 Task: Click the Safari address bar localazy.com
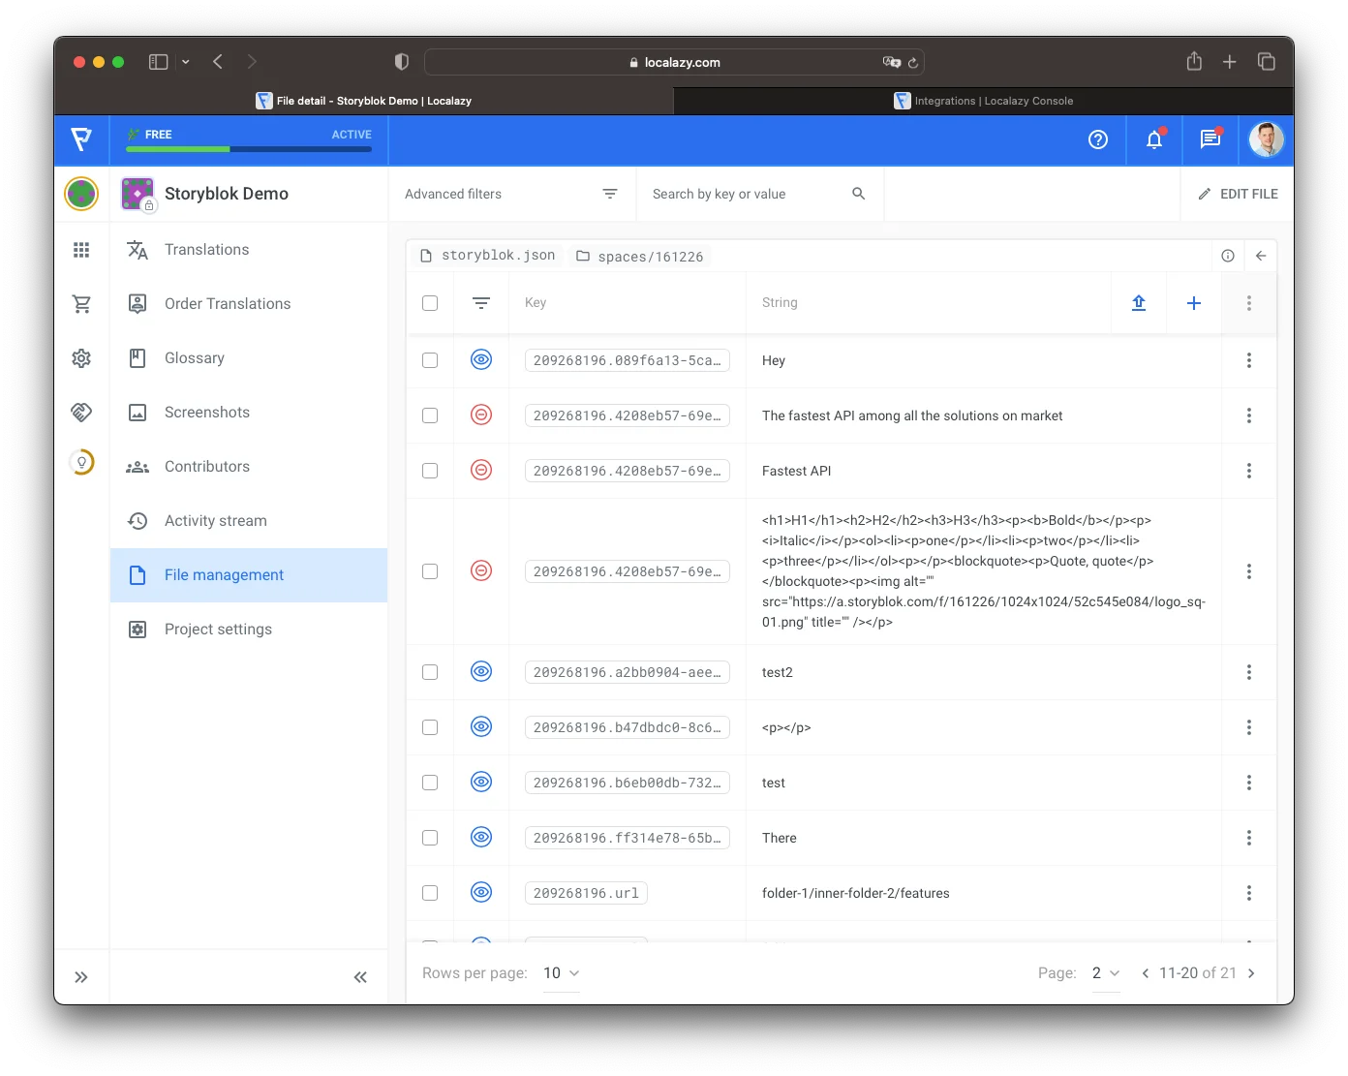pos(674,62)
